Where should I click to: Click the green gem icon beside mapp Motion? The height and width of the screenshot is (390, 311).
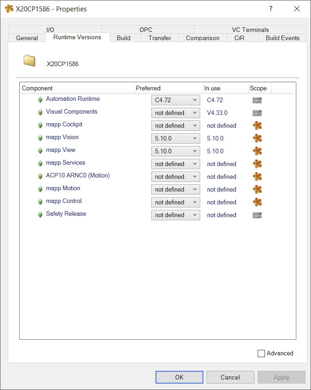tap(40, 189)
